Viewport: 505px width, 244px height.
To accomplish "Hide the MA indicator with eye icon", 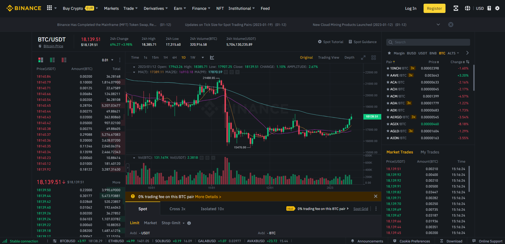I will click(x=226, y=72).
